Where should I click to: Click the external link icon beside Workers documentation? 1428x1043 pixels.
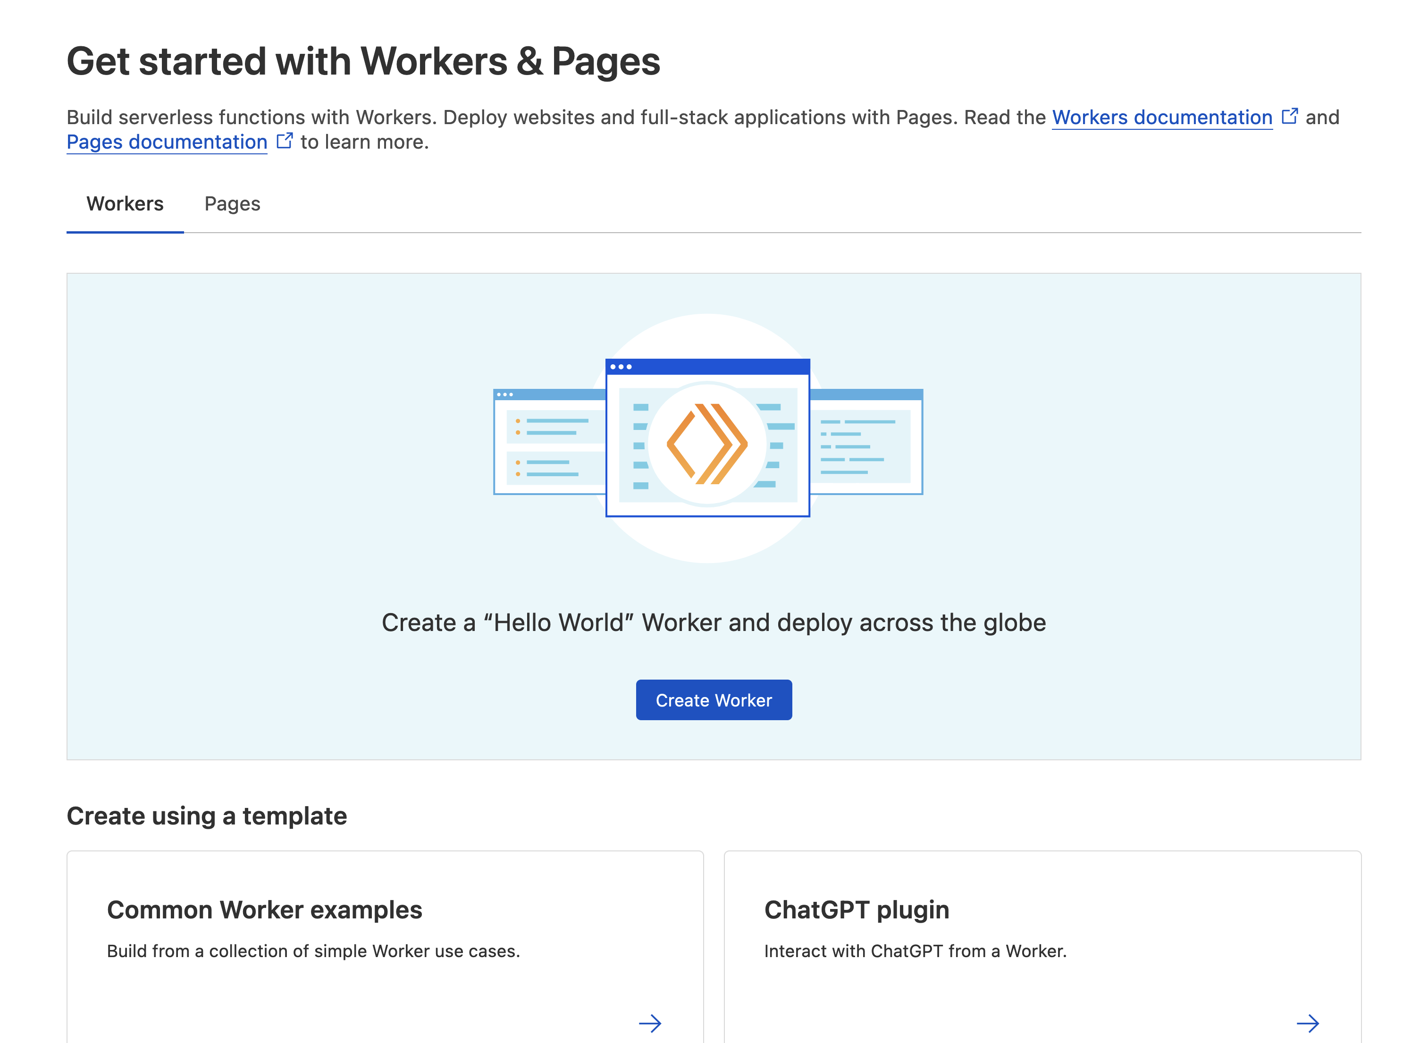1289,116
